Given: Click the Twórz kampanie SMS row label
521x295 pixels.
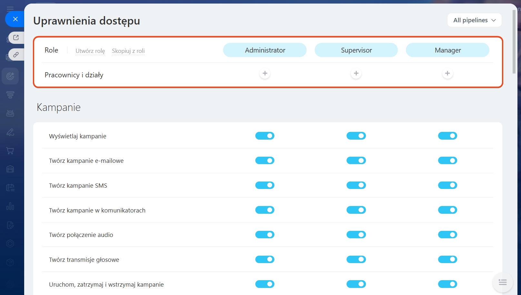Looking at the screenshot, I should 78,185.
